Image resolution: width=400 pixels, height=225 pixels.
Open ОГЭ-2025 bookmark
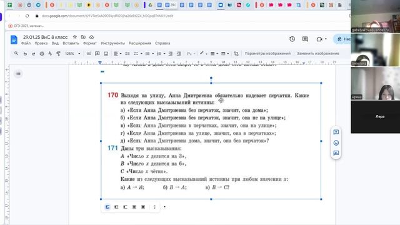click(26, 26)
